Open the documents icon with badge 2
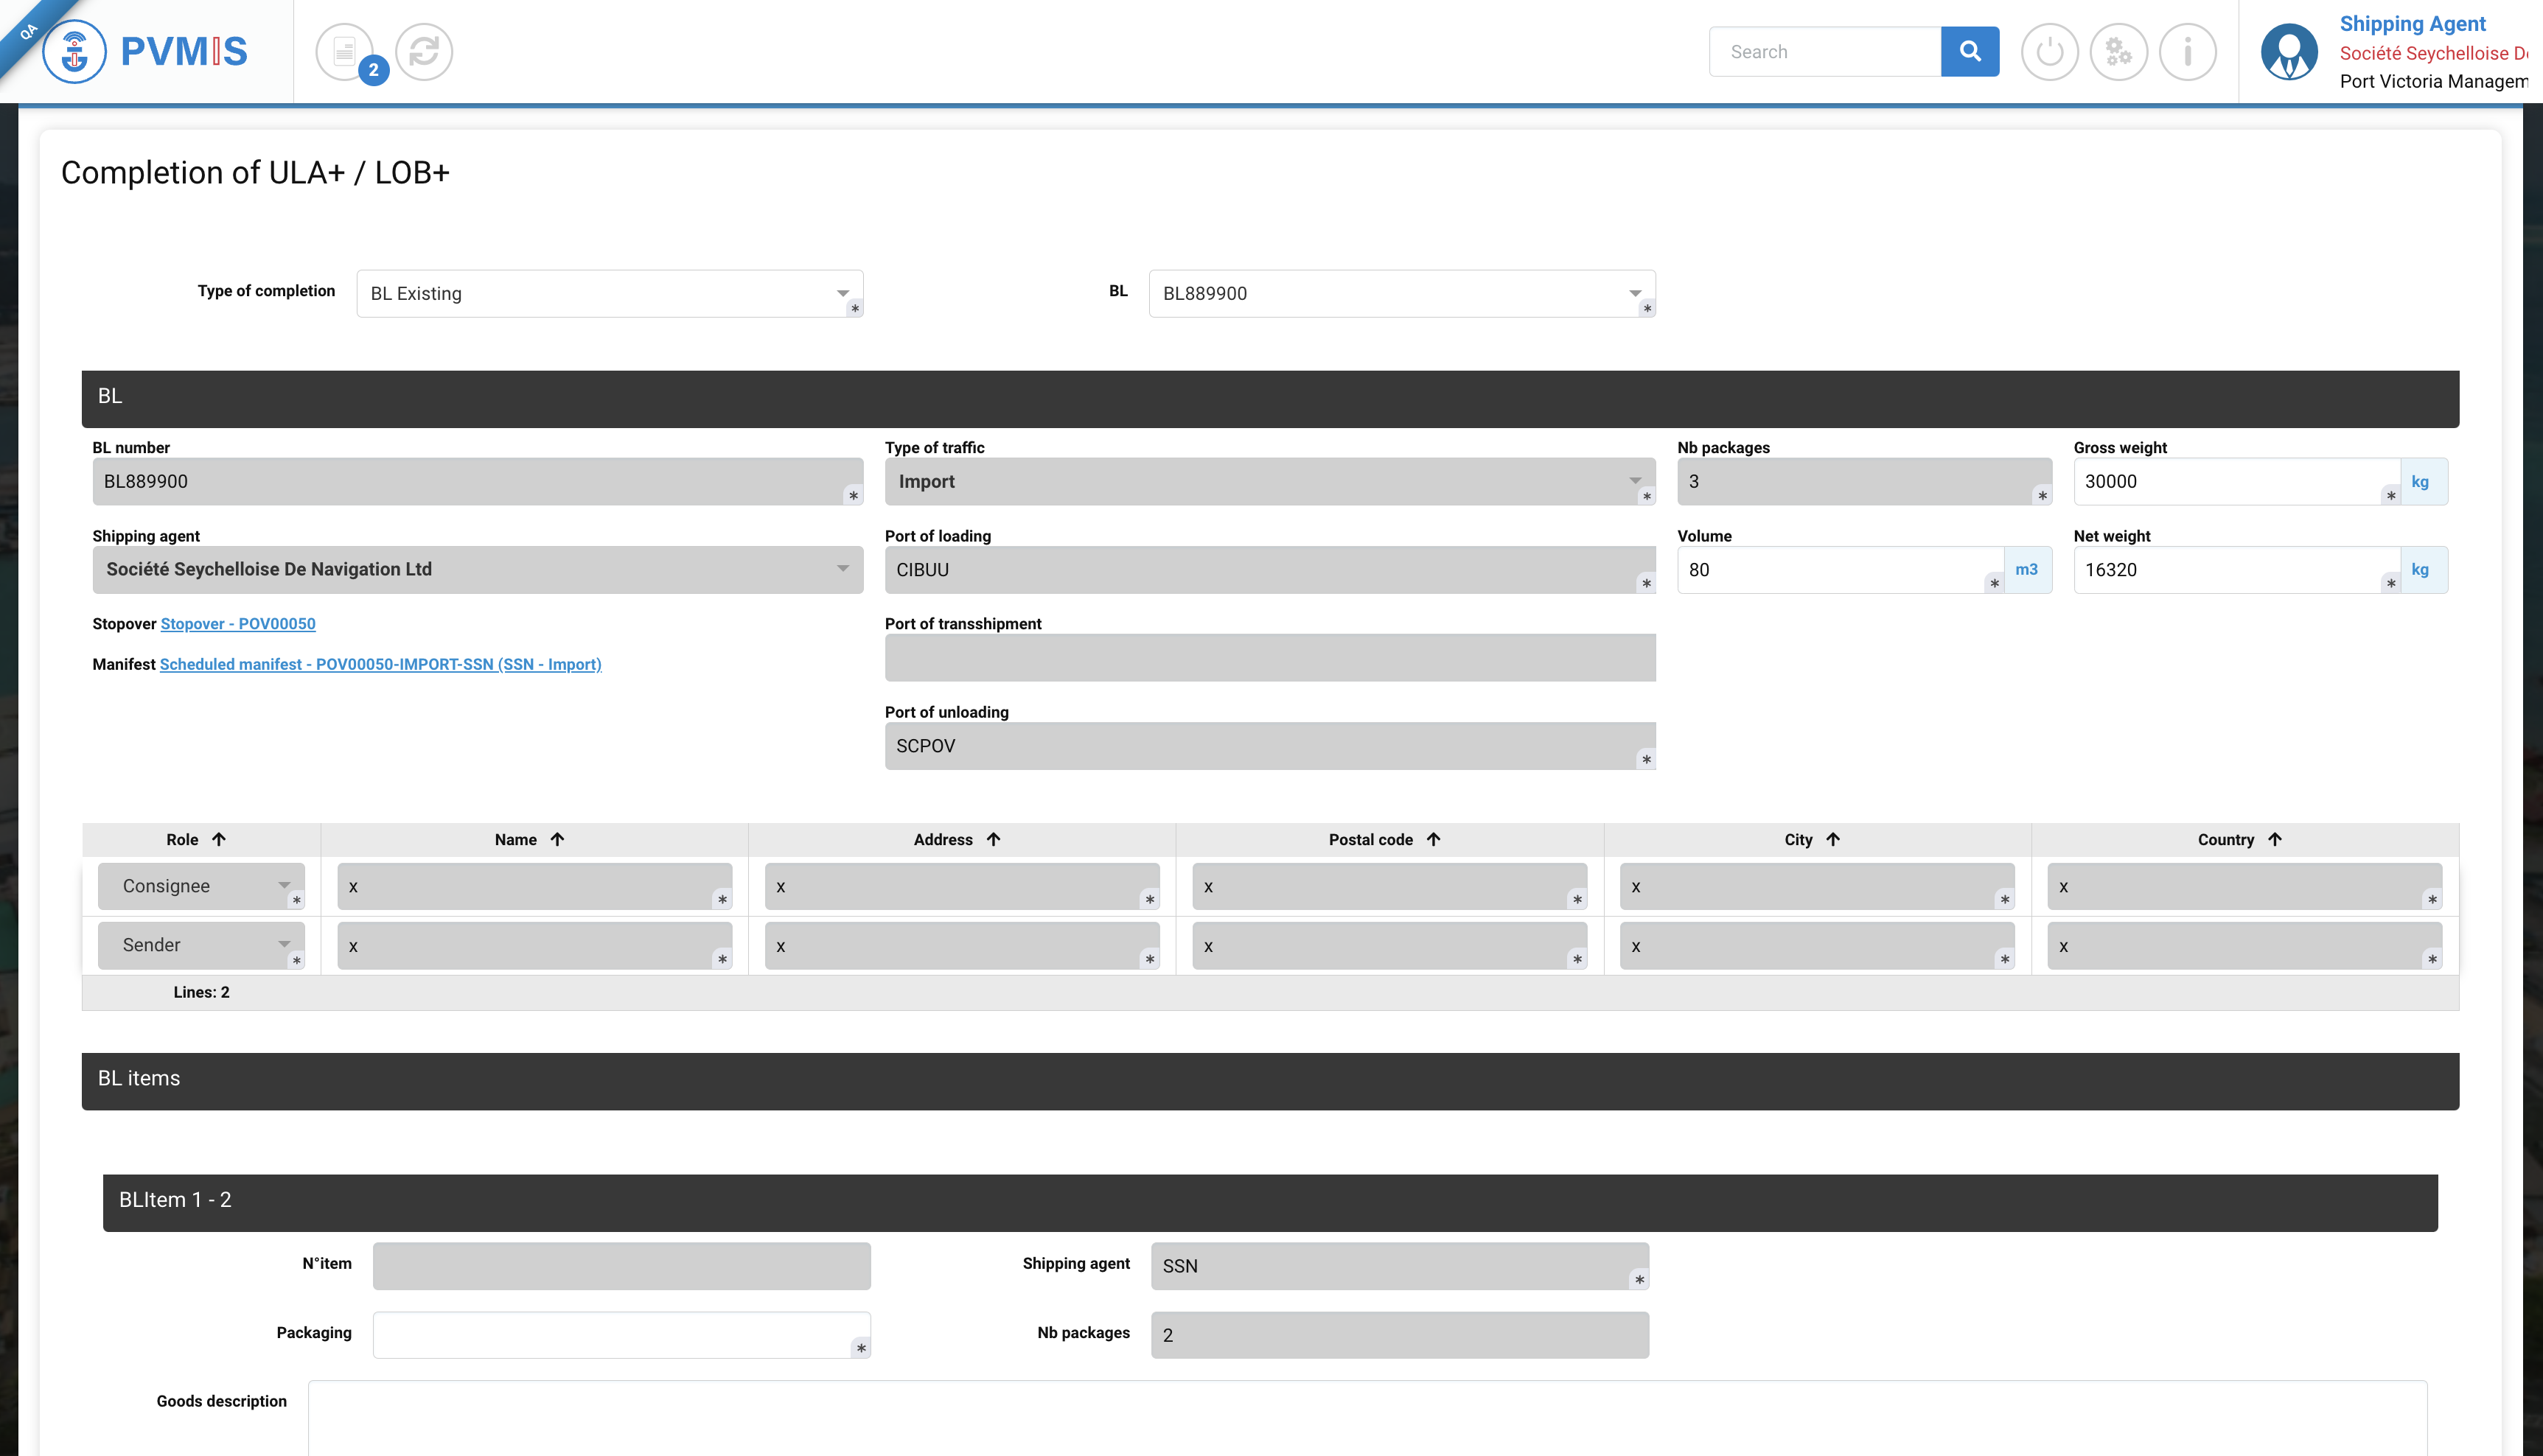2543x1456 pixels. pos(345,51)
